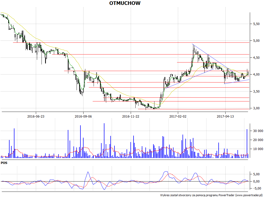Screen dimensions: 264x198
Task: Click the 4,50 price axis label
Action: [x=256, y=57]
